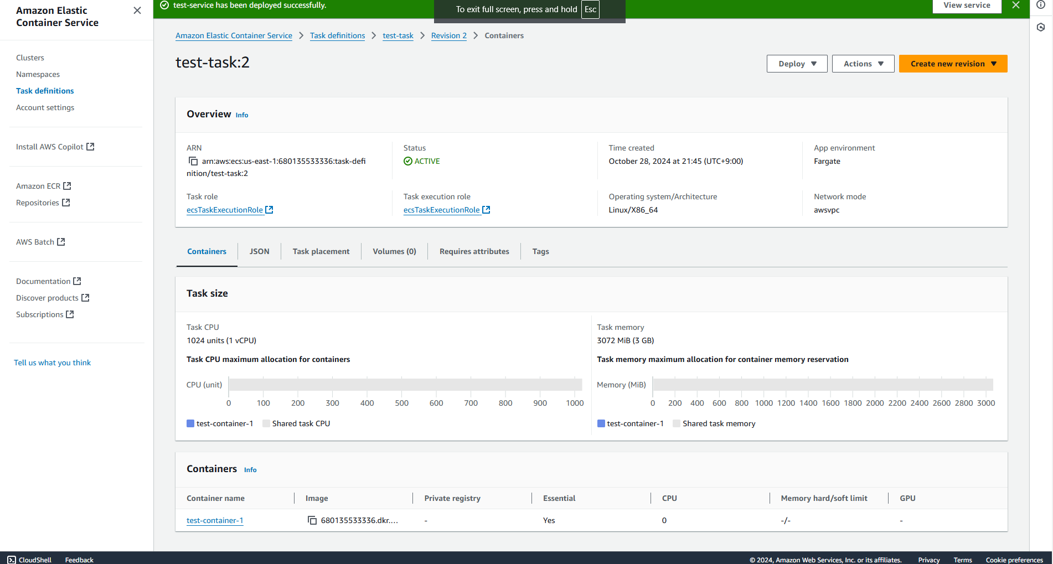The height and width of the screenshot is (564, 1053).
Task: Click the 'Linux/X86_64' architecture value
Action: 633,210
